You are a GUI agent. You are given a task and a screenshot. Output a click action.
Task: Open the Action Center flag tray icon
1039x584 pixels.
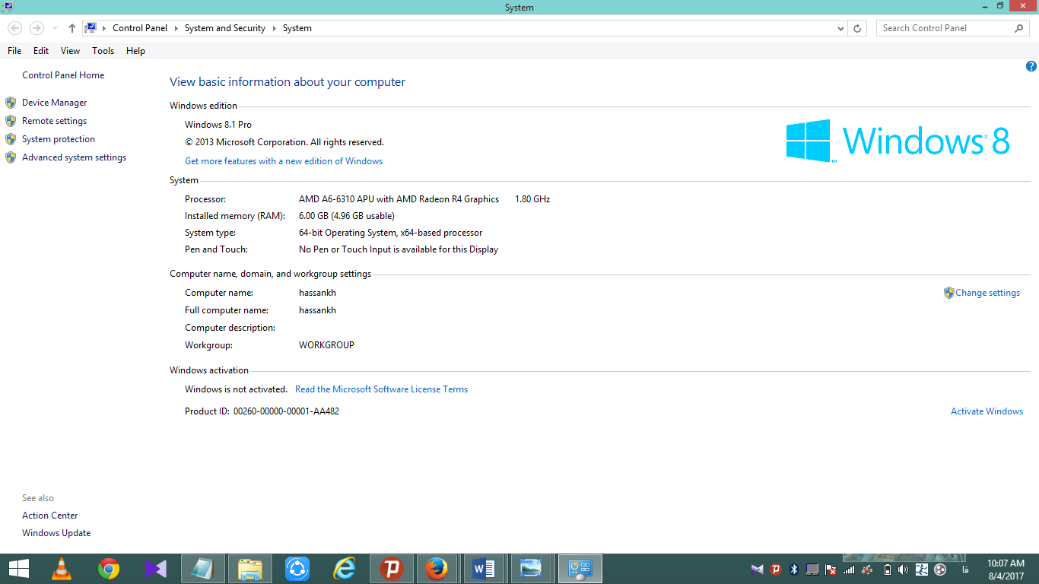tap(831, 570)
